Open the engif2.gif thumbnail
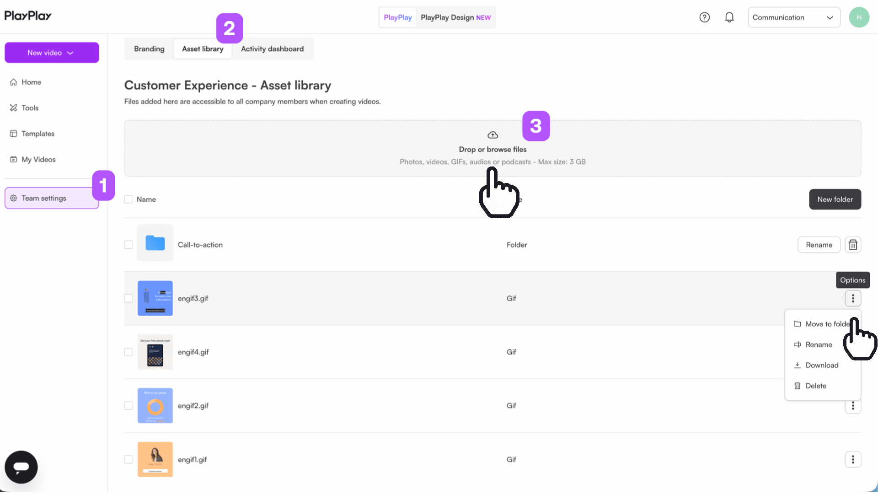878x494 pixels. tap(155, 406)
